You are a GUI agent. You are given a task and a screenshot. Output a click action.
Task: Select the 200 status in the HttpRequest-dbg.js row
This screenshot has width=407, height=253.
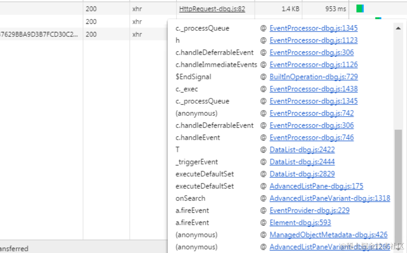91,9
